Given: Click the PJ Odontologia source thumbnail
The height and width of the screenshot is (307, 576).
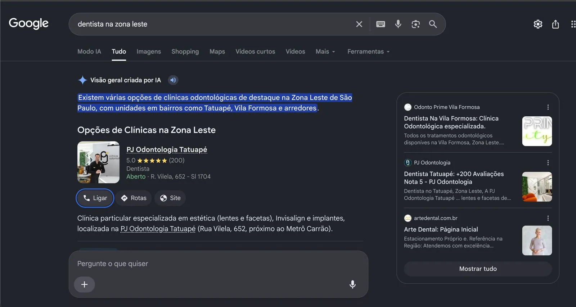Looking at the screenshot, I should [537, 187].
